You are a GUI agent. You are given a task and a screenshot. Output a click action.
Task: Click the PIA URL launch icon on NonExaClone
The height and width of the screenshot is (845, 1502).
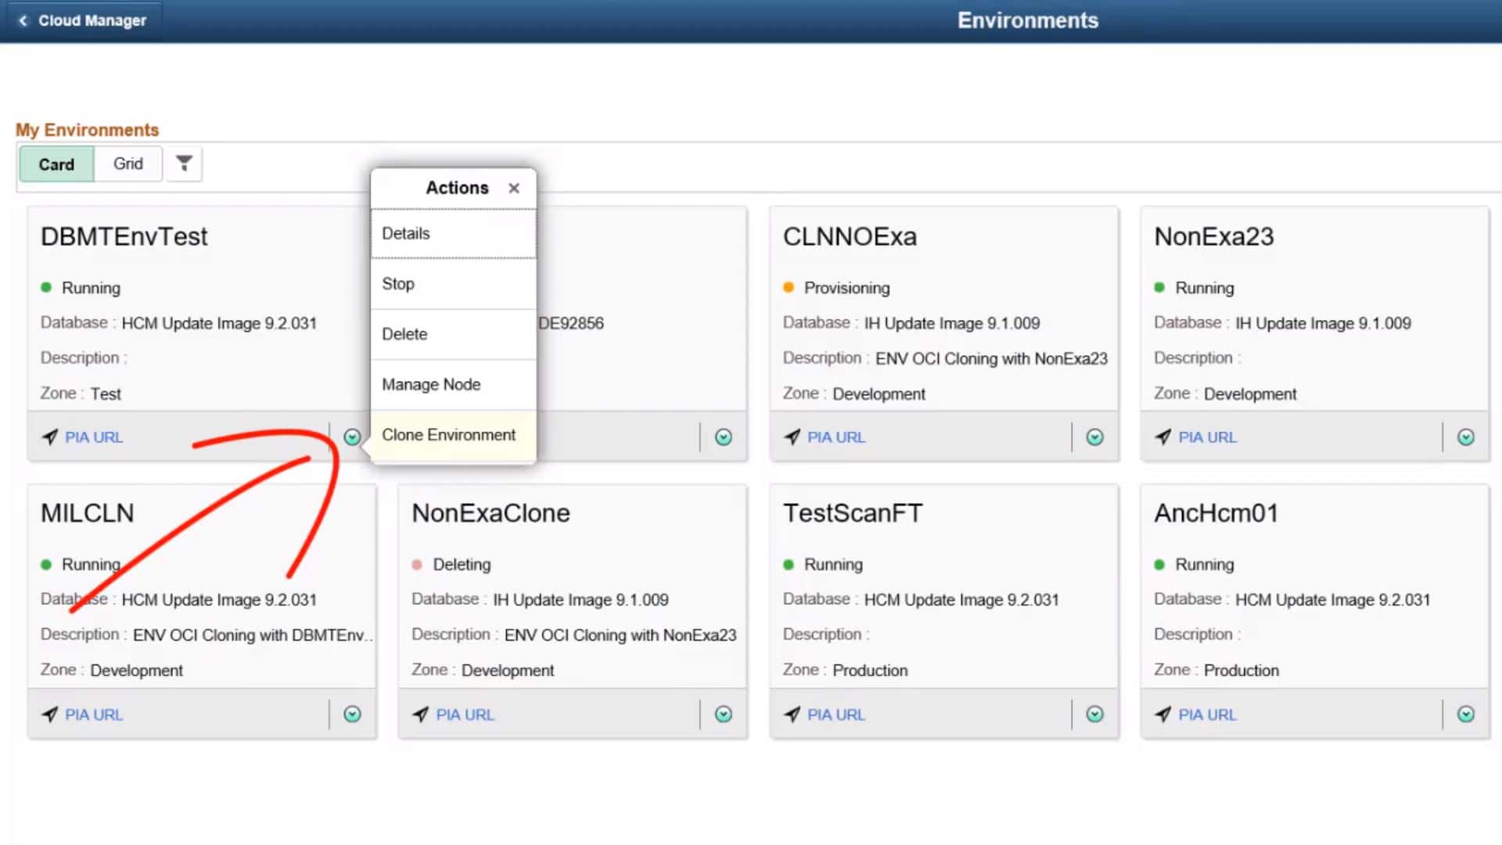(x=421, y=714)
